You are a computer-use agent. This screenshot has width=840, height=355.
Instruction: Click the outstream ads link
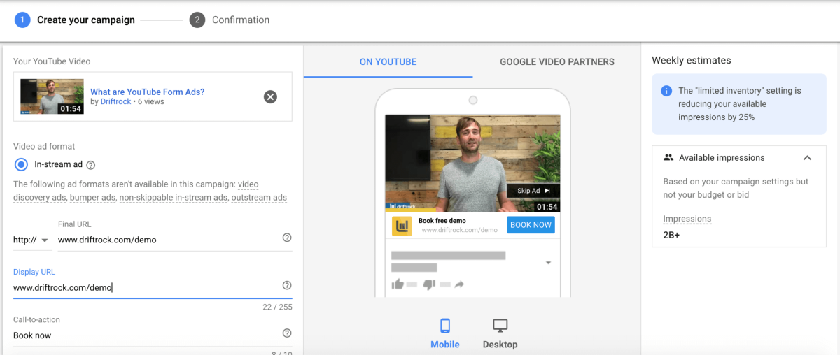[259, 198]
